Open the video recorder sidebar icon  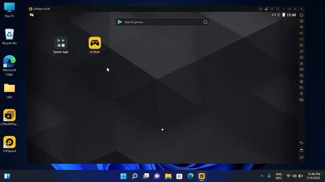[x=301, y=69]
